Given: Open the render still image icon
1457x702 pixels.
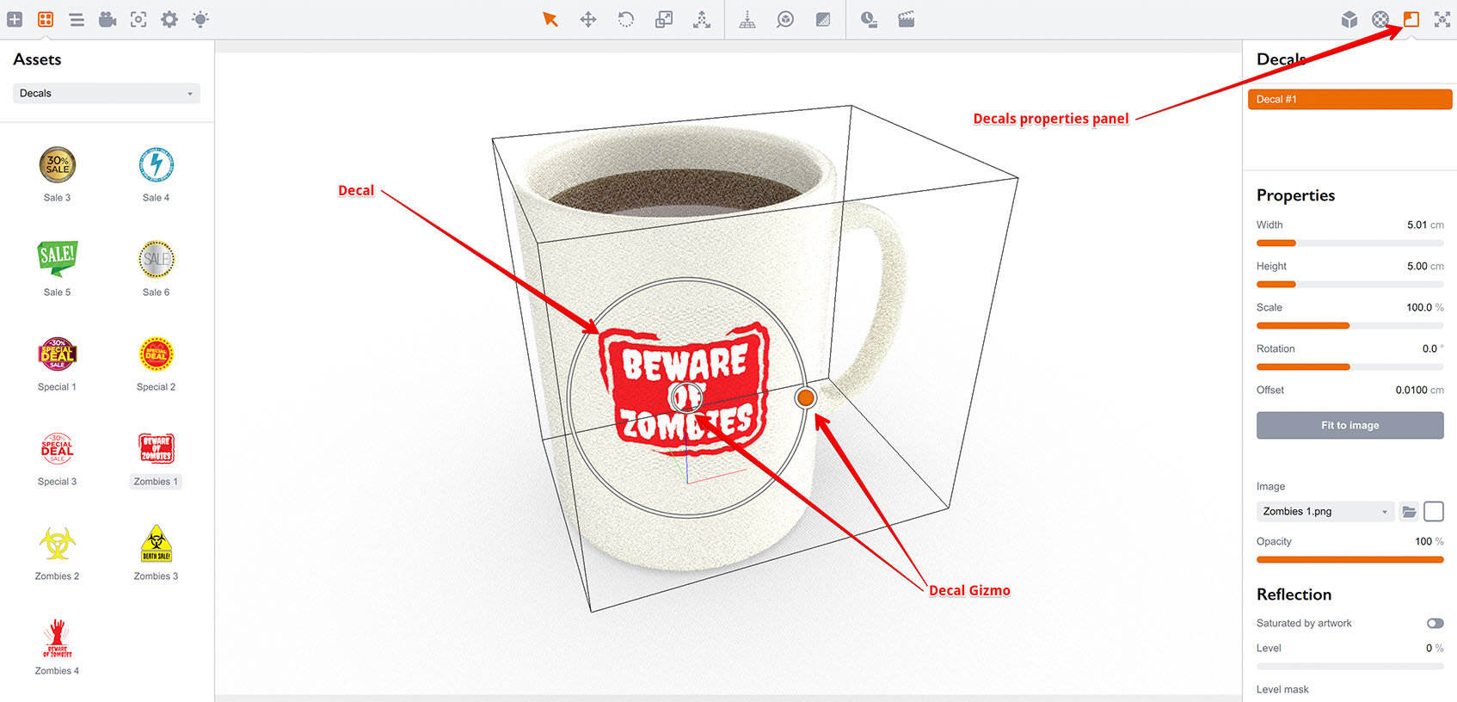Looking at the screenshot, I should 869,19.
